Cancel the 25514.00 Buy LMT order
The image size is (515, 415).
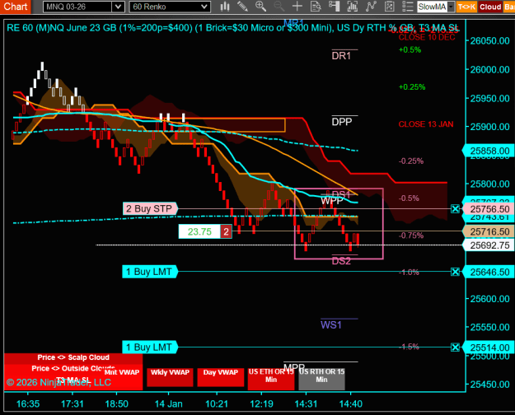[x=455, y=347]
